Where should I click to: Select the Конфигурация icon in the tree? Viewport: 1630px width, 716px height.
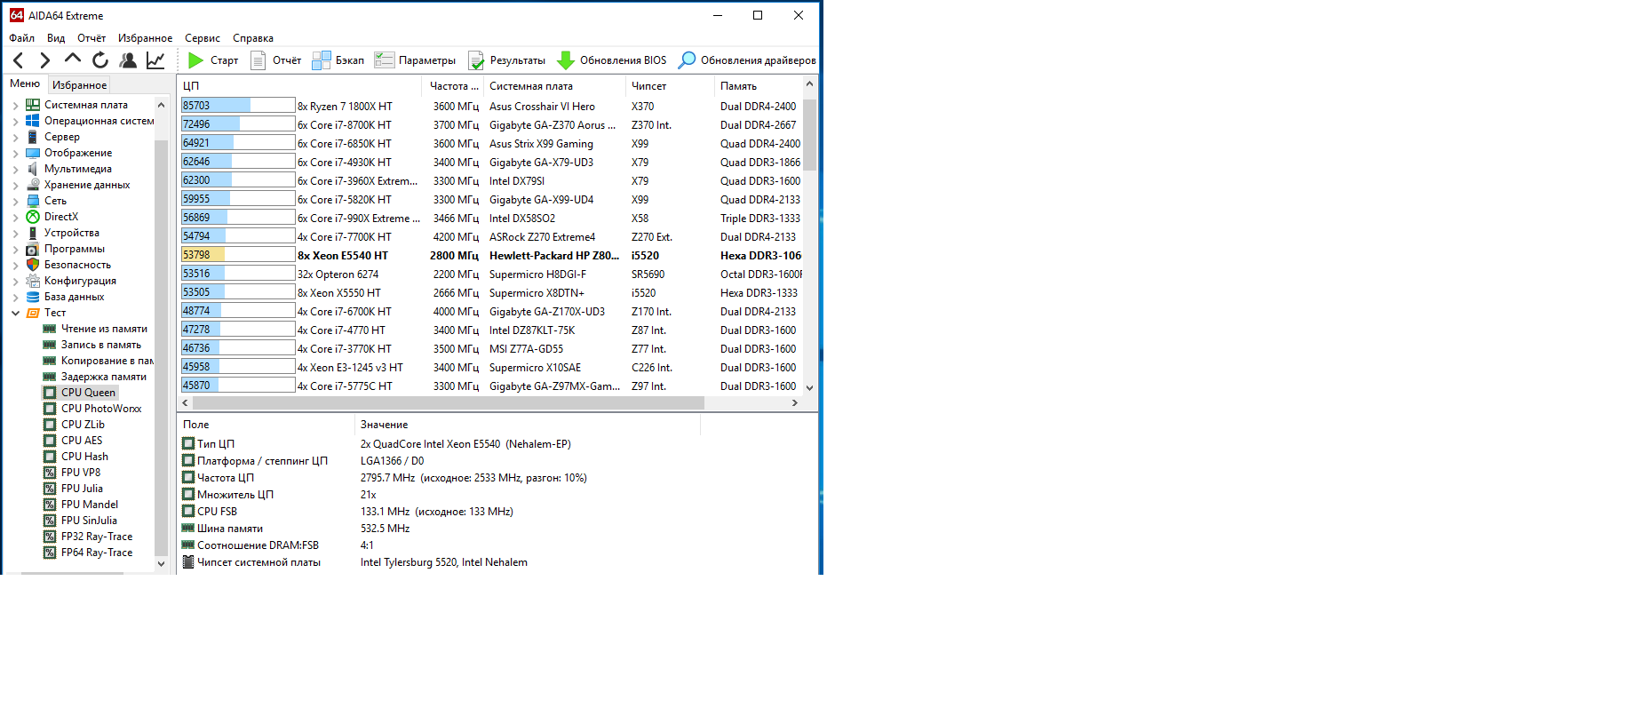click(x=33, y=281)
